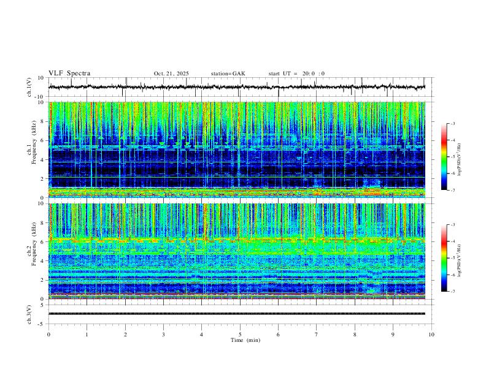The width and height of the screenshot is (486, 375).
Task: Click the "-3" tick on ch.1 color bar
Action: pos(453,123)
